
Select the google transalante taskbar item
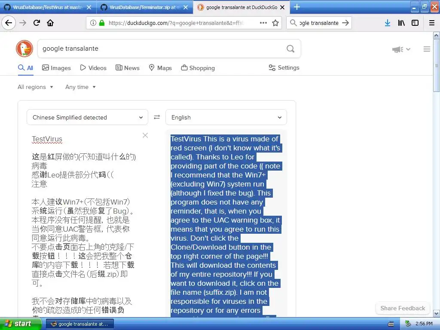click(x=79, y=324)
